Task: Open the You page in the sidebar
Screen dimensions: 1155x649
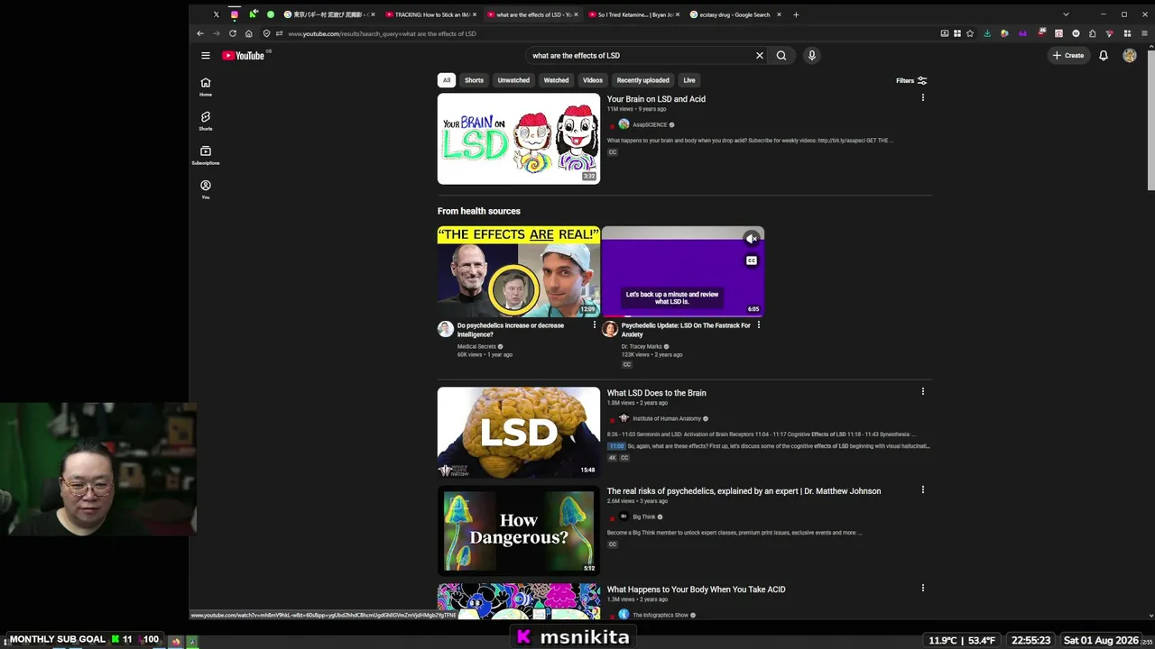Action: tap(206, 189)
